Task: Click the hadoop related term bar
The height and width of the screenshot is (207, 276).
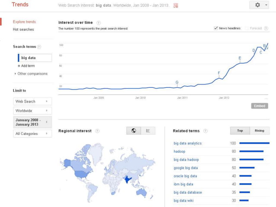Action: [251, 152]
